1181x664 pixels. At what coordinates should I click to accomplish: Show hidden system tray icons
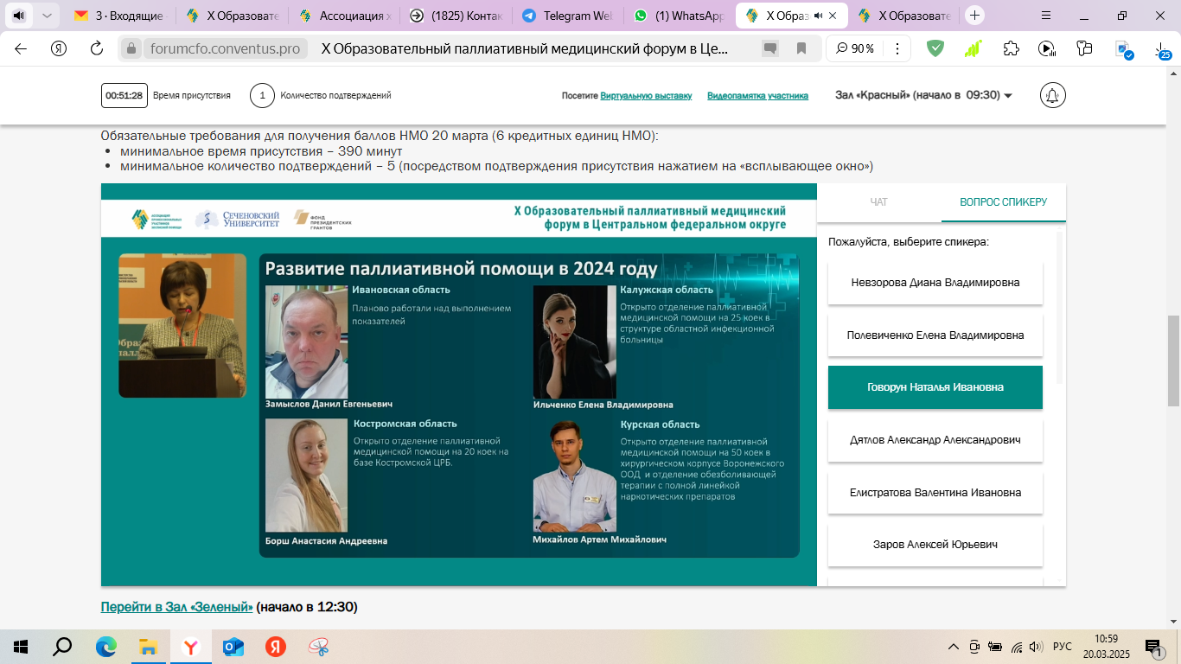click(954, 647)
